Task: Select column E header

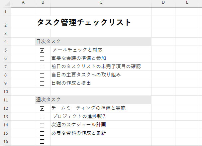Action: [187, 3]
